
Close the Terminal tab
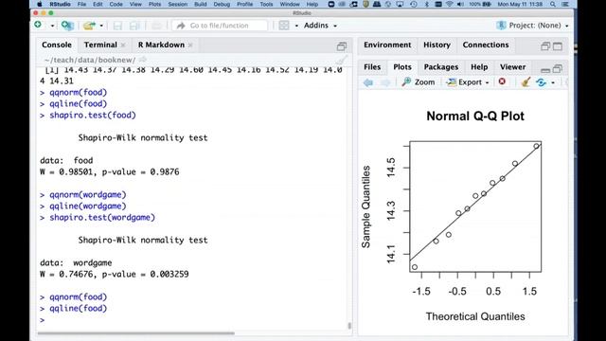123,45
